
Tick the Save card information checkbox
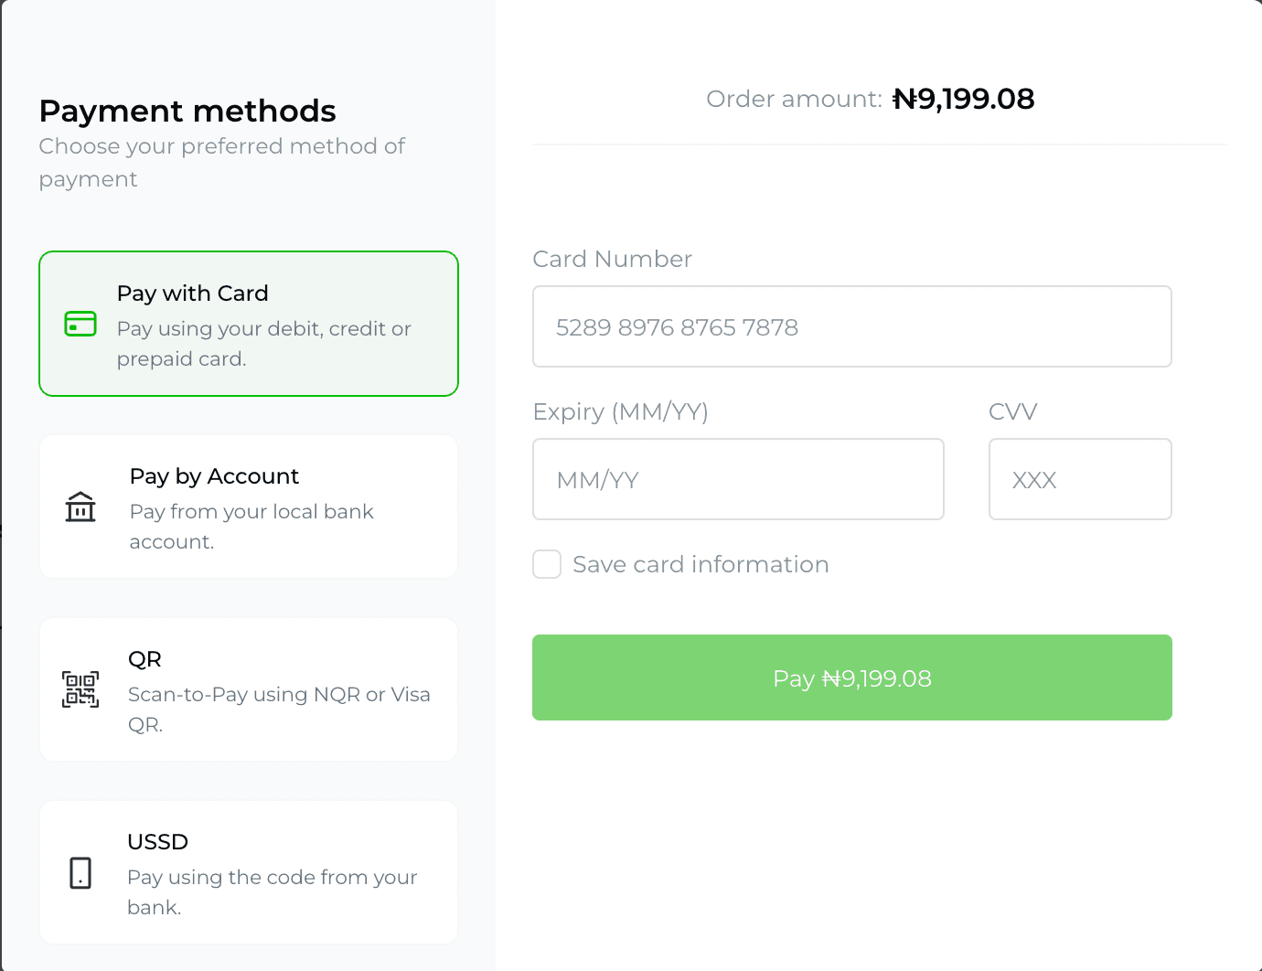(x=547, y=564)
